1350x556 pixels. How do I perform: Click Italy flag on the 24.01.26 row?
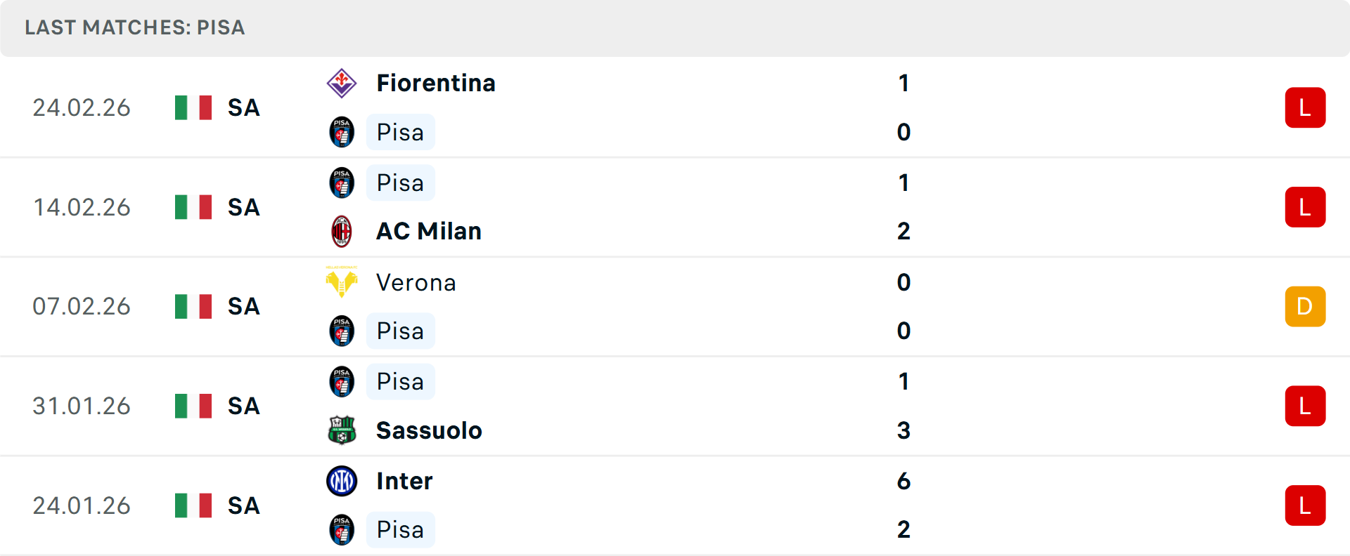click(193, 505)
